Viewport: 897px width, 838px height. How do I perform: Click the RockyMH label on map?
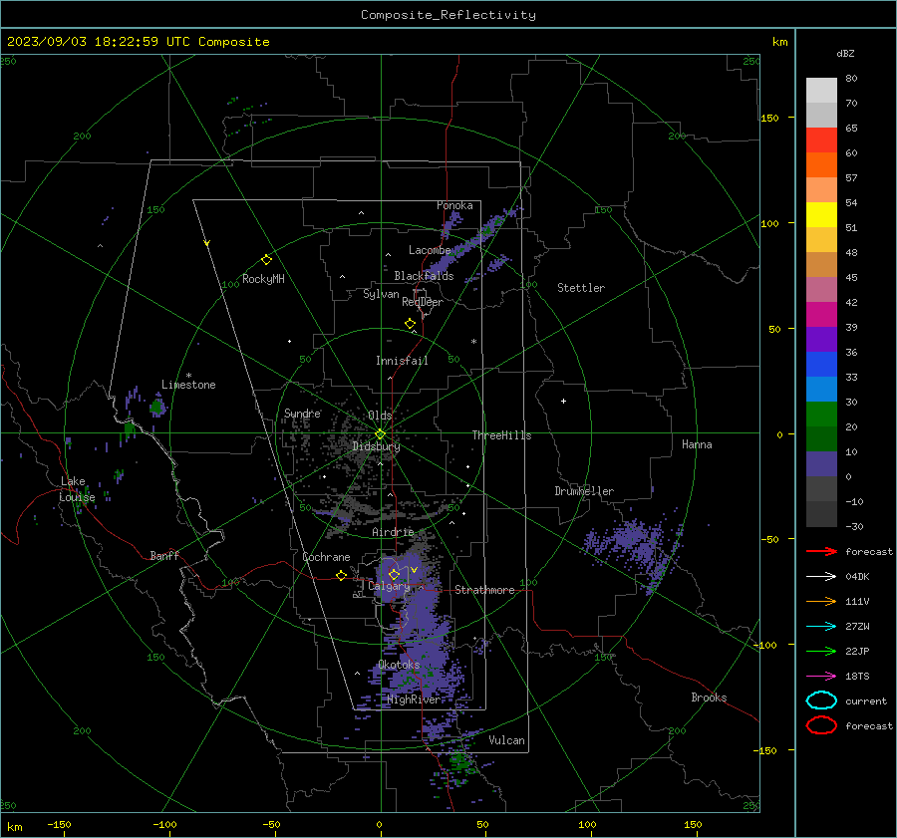click(263, 279)
